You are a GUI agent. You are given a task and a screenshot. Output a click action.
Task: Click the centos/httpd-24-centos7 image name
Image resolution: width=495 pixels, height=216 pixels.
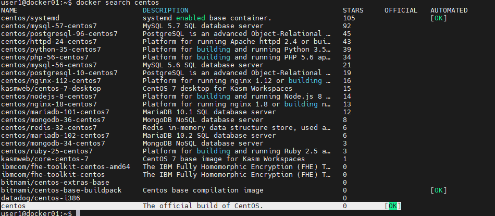(49, 42)
